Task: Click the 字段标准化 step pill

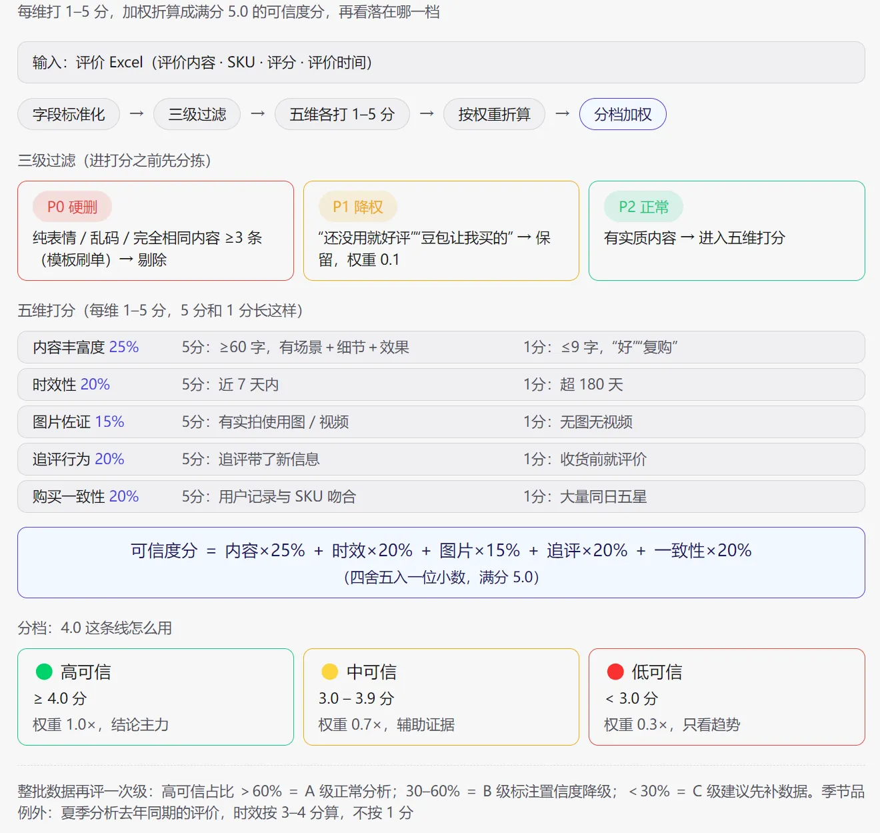Action: [x=69, y=115]
